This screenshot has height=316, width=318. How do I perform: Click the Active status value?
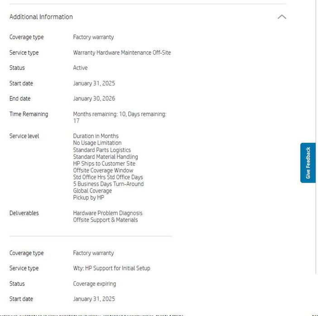pyautogui.click(x=80, y=68)
